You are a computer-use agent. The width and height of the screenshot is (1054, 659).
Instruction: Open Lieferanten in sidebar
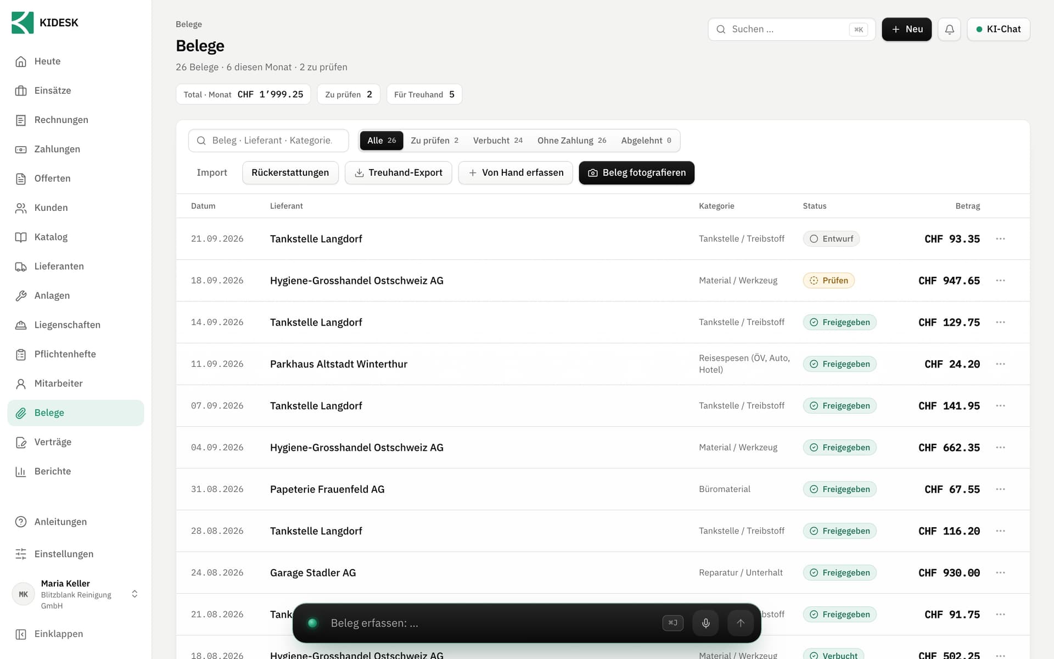click(76, 266)
